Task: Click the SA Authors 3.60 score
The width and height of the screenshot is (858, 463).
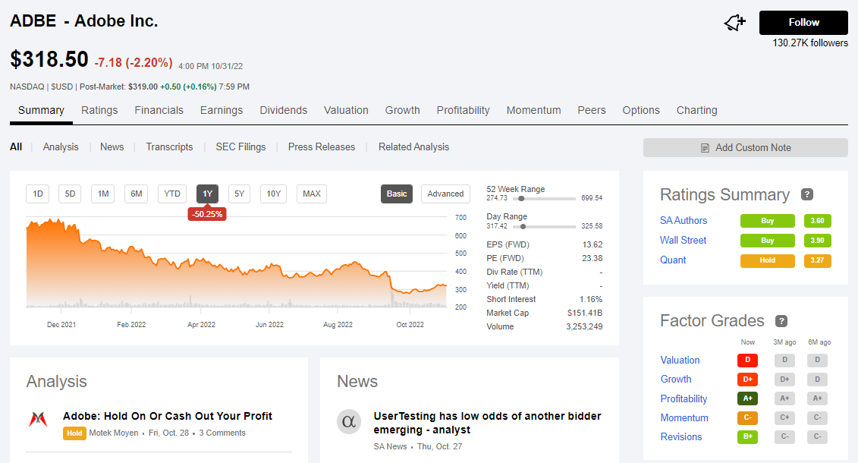Action: (818, 221)
